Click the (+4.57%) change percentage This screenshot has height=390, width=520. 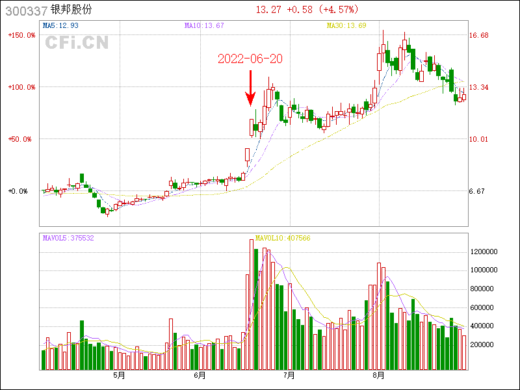(x=338, y=10)
